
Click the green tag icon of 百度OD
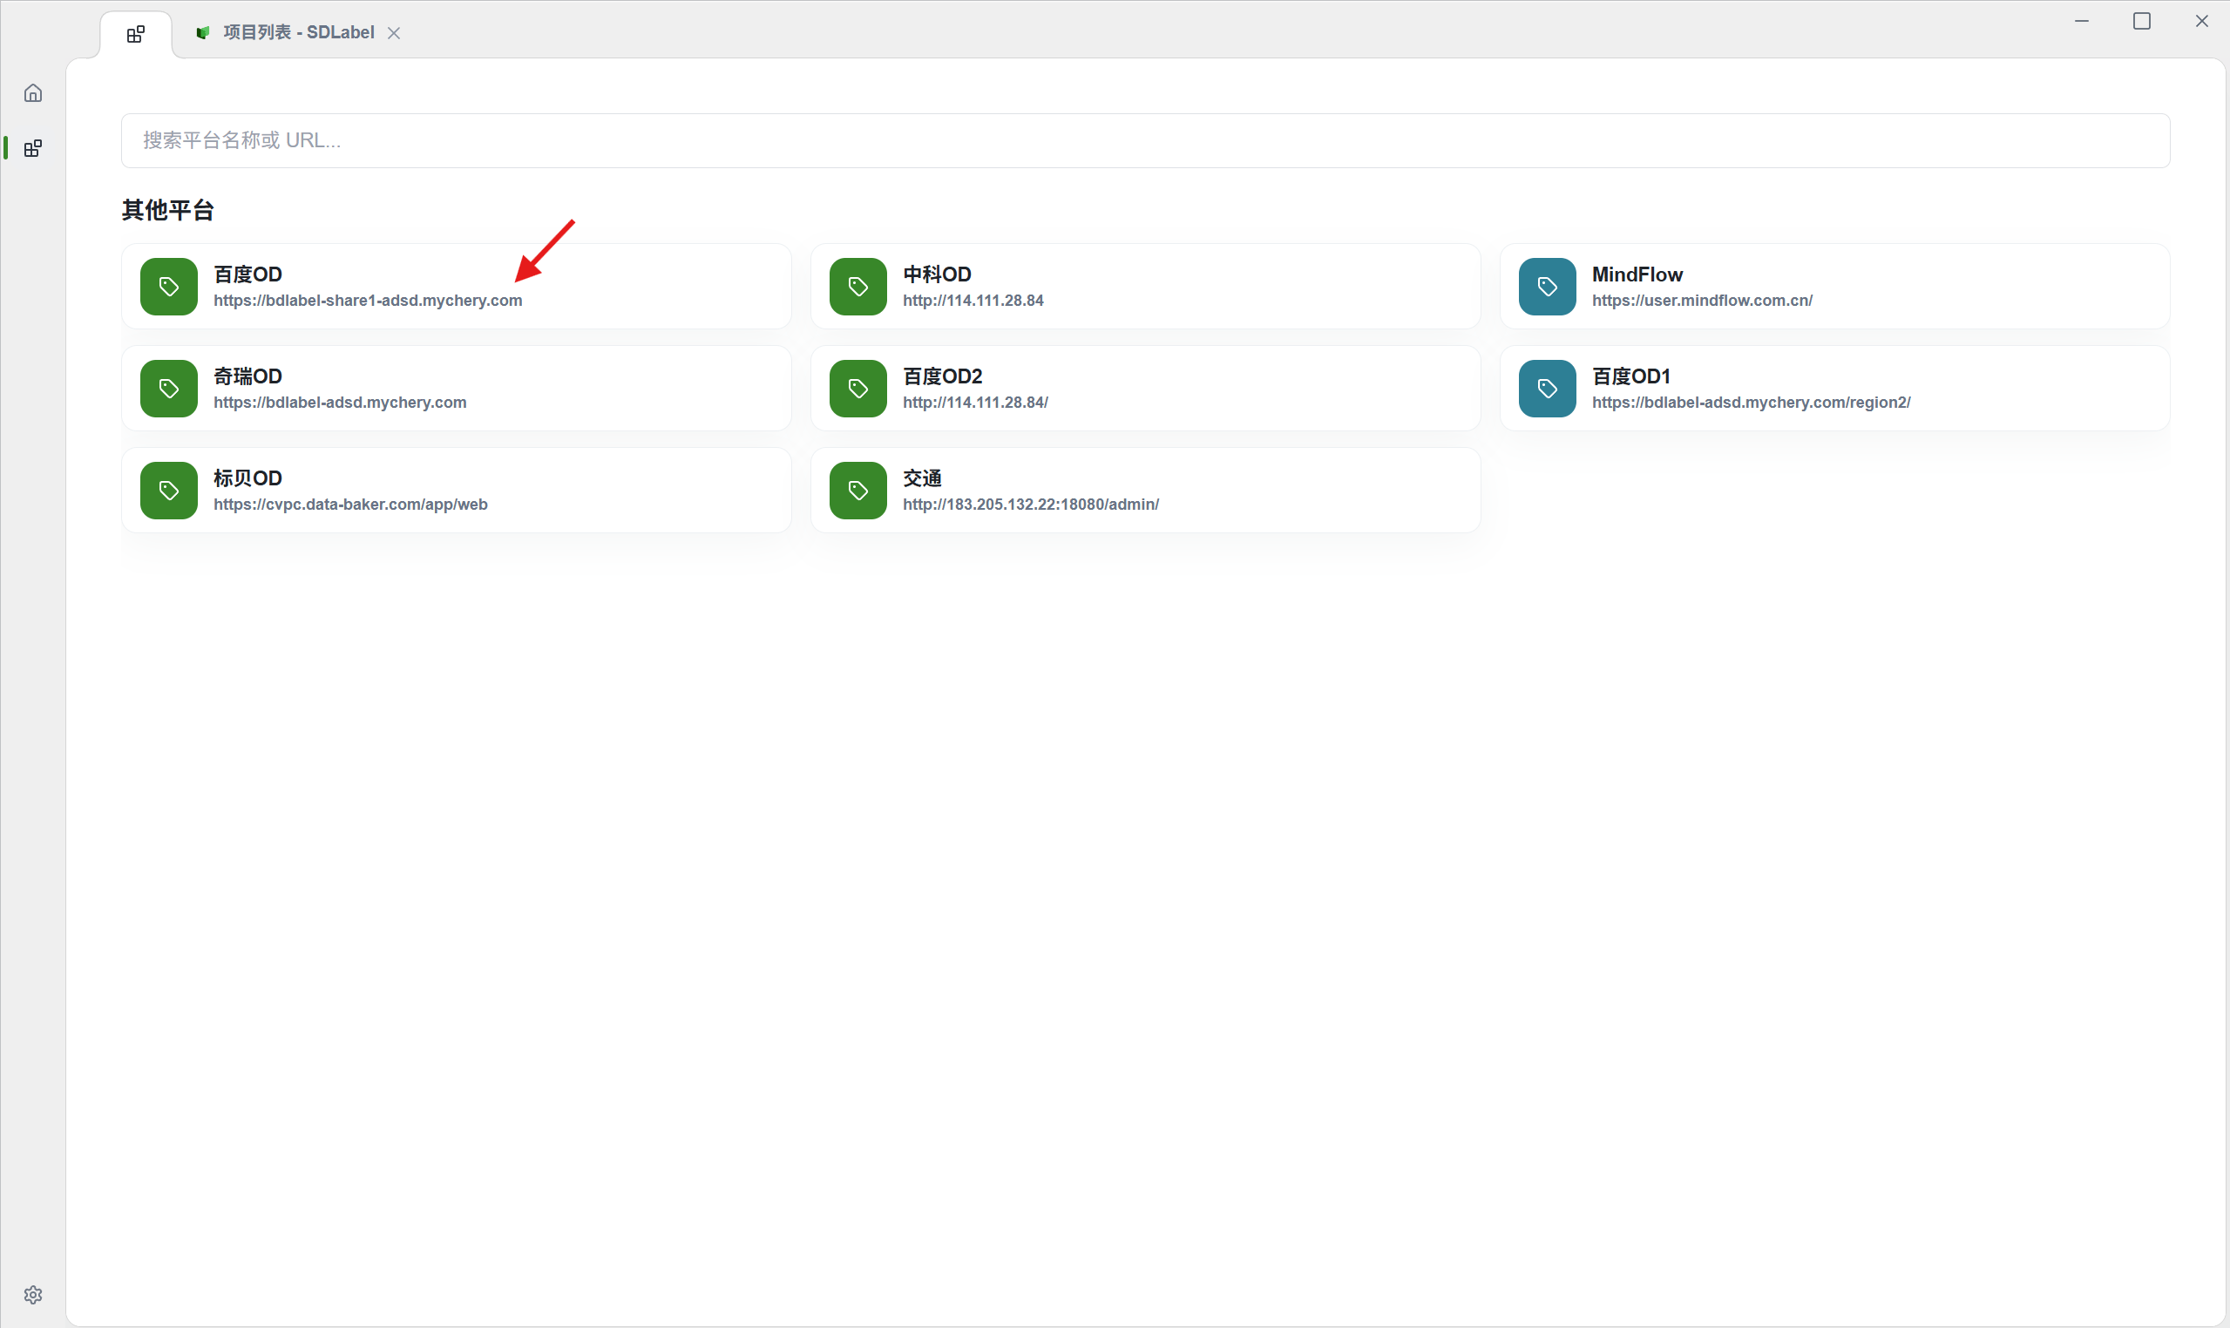[169, 287]
